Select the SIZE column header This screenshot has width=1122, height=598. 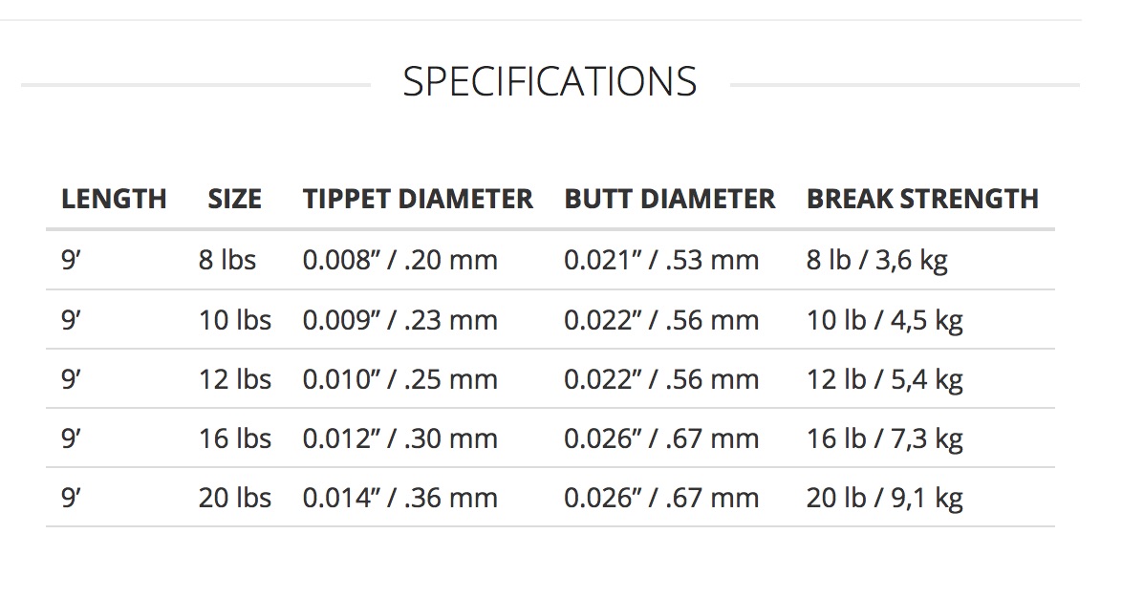235,199
